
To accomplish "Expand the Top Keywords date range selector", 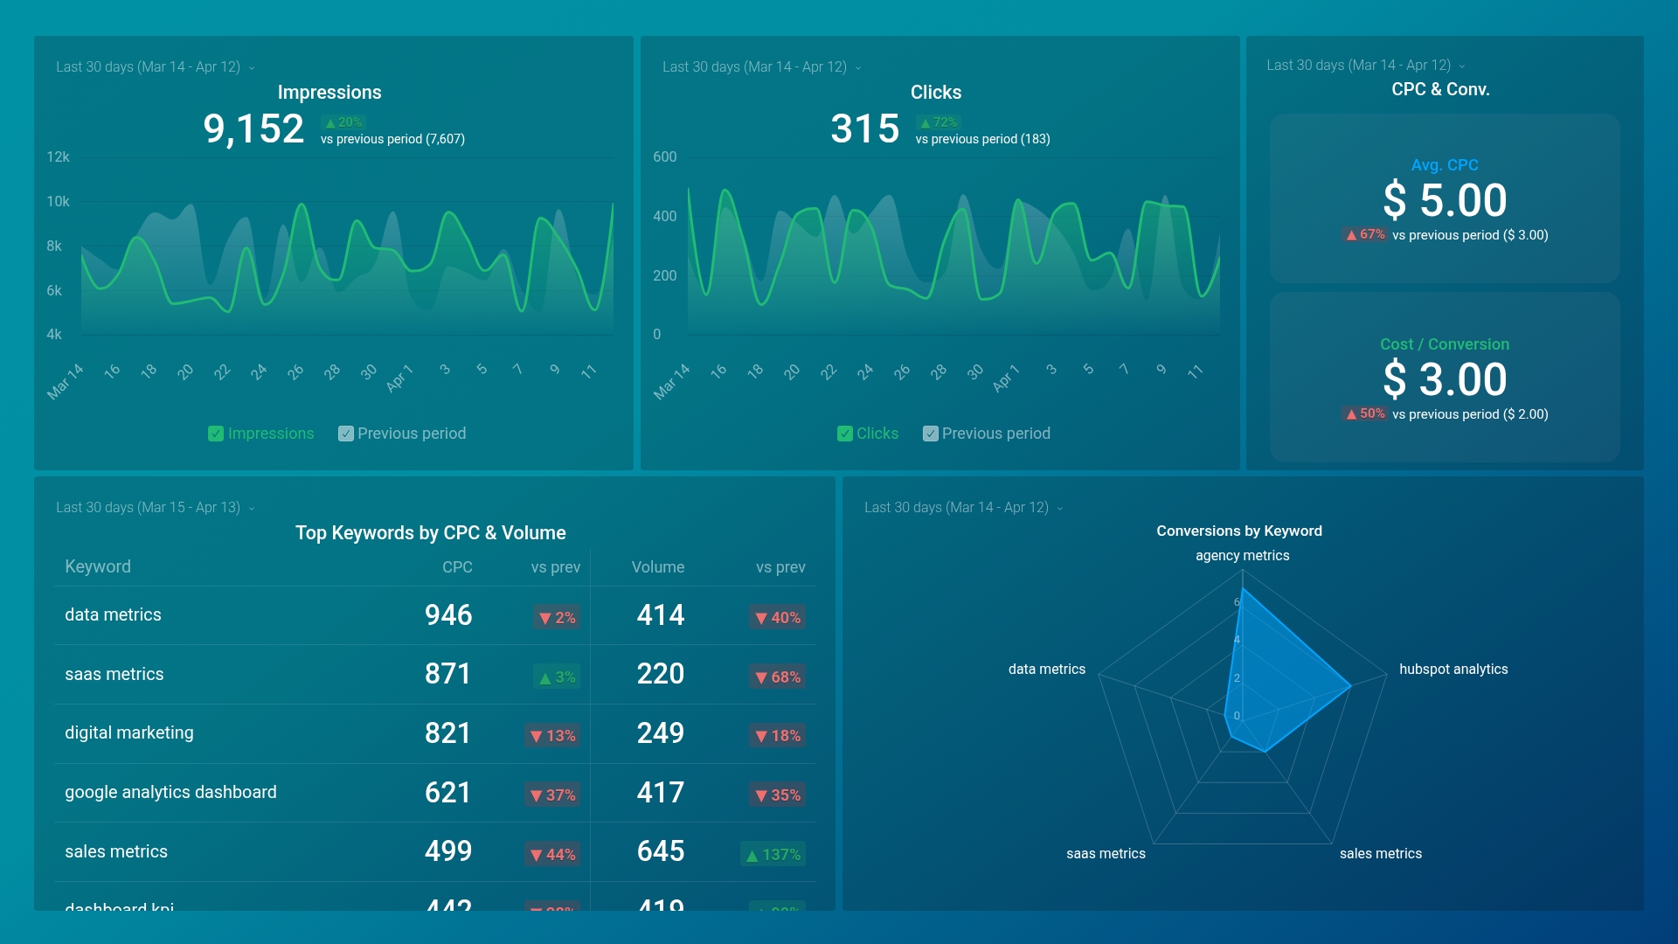I will tap(251, 507).
